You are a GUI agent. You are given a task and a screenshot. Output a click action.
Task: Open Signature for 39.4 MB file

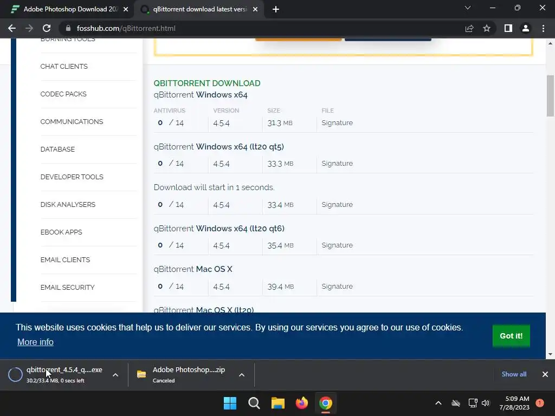click(337, 286)
